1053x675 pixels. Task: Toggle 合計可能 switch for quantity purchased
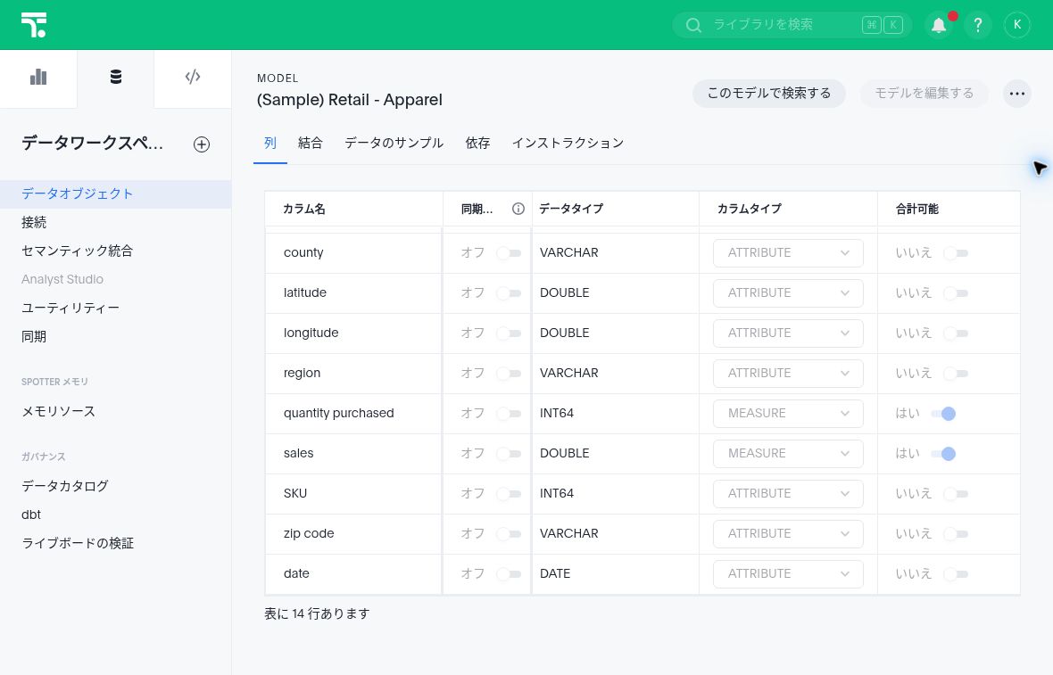pos(943,414)
